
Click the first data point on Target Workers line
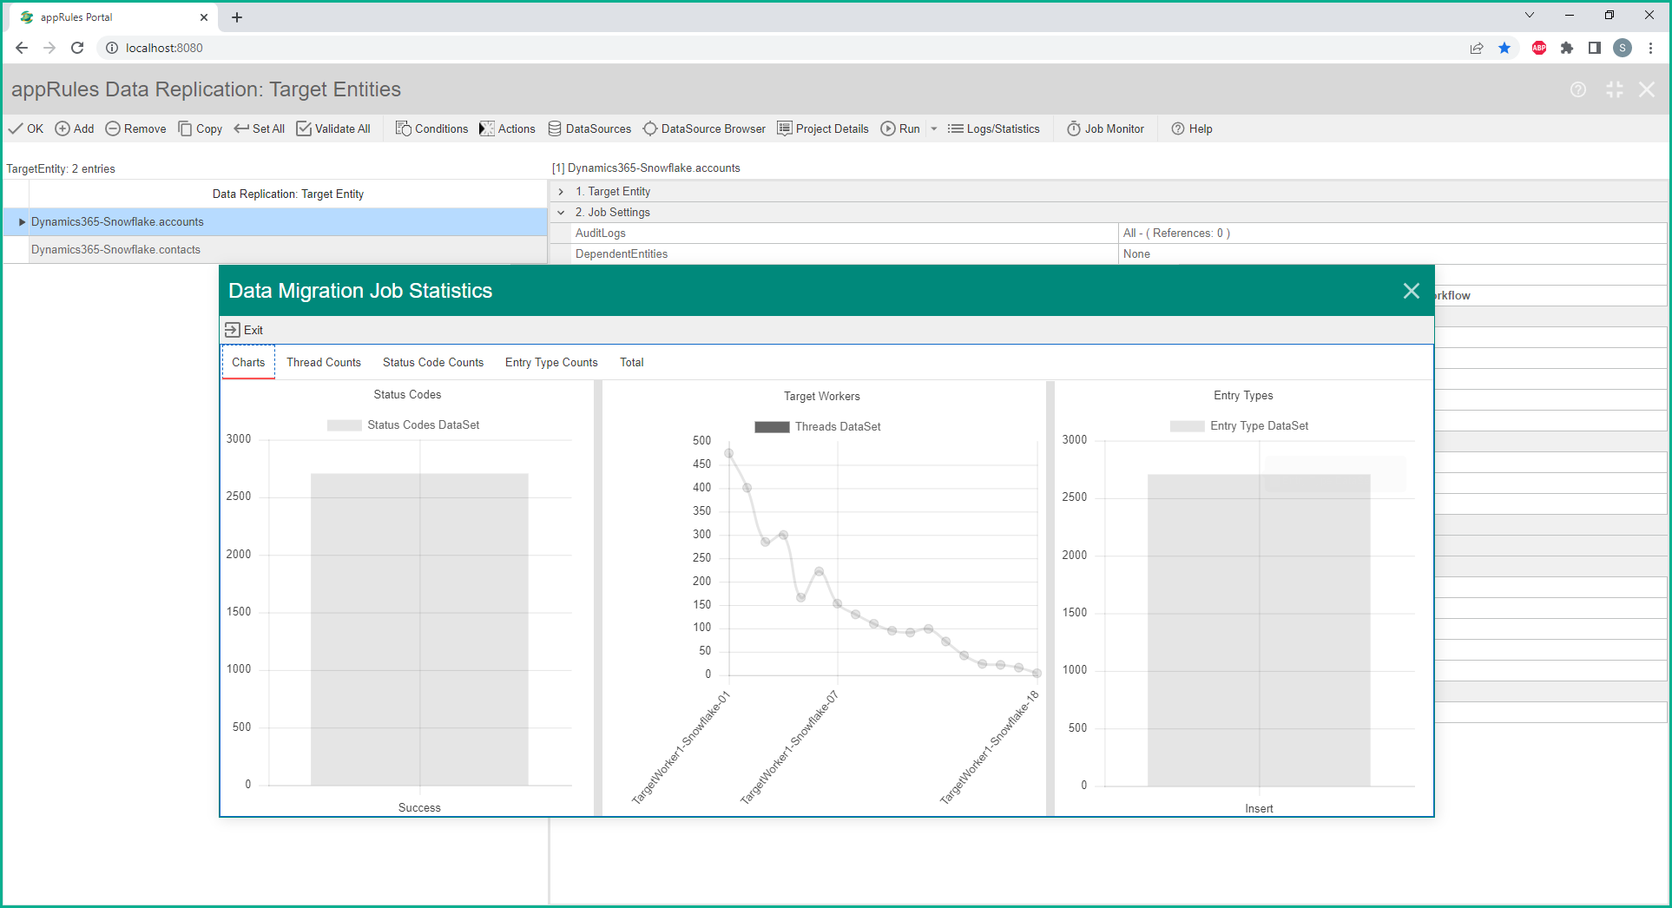point(729,453)
